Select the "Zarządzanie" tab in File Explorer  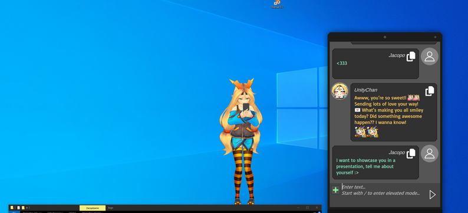pos(93,208)
